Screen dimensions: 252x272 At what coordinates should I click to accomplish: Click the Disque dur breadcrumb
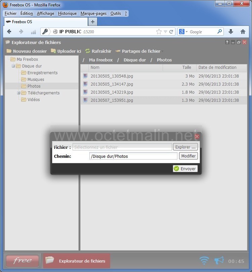point(135,60)
